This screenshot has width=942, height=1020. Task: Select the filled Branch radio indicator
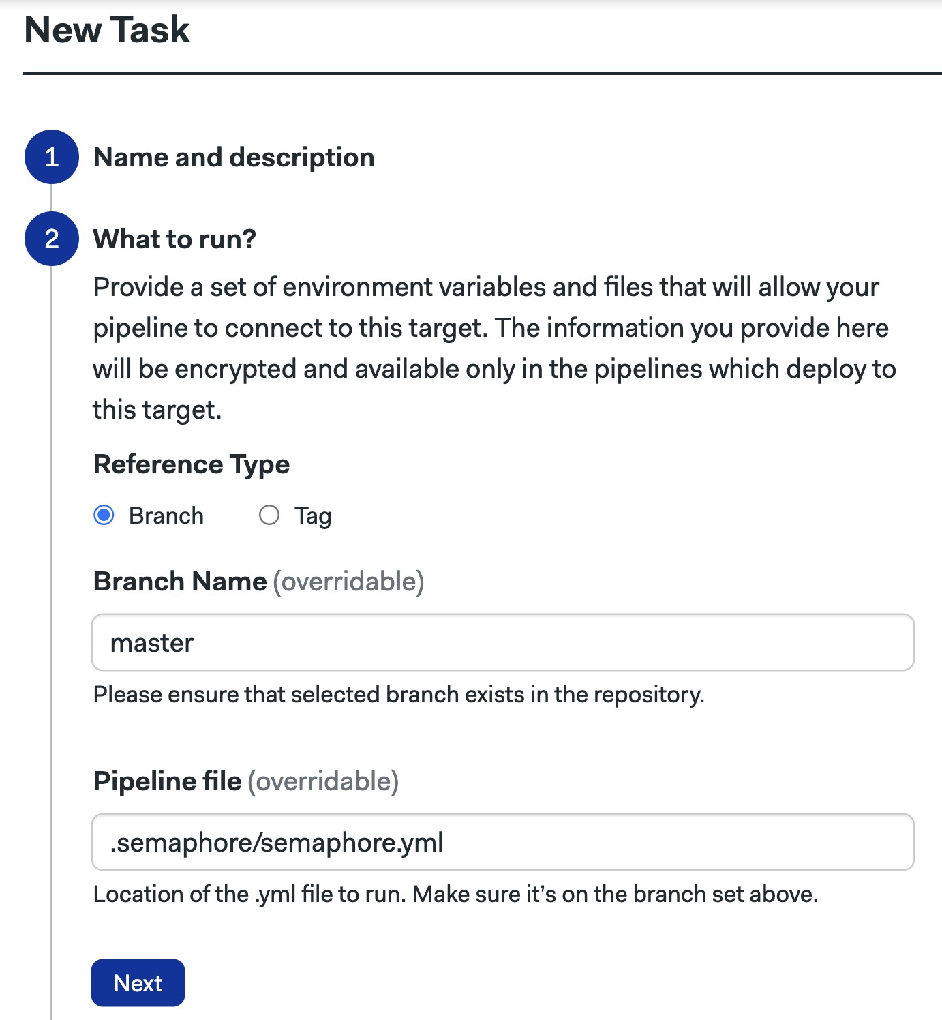pos(104,515)
